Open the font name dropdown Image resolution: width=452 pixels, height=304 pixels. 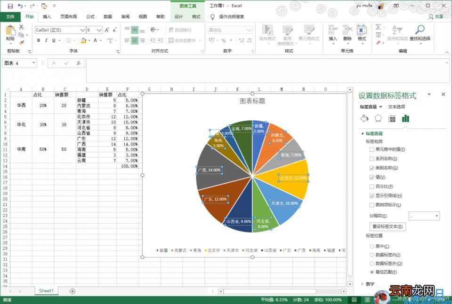click(82, 30)
